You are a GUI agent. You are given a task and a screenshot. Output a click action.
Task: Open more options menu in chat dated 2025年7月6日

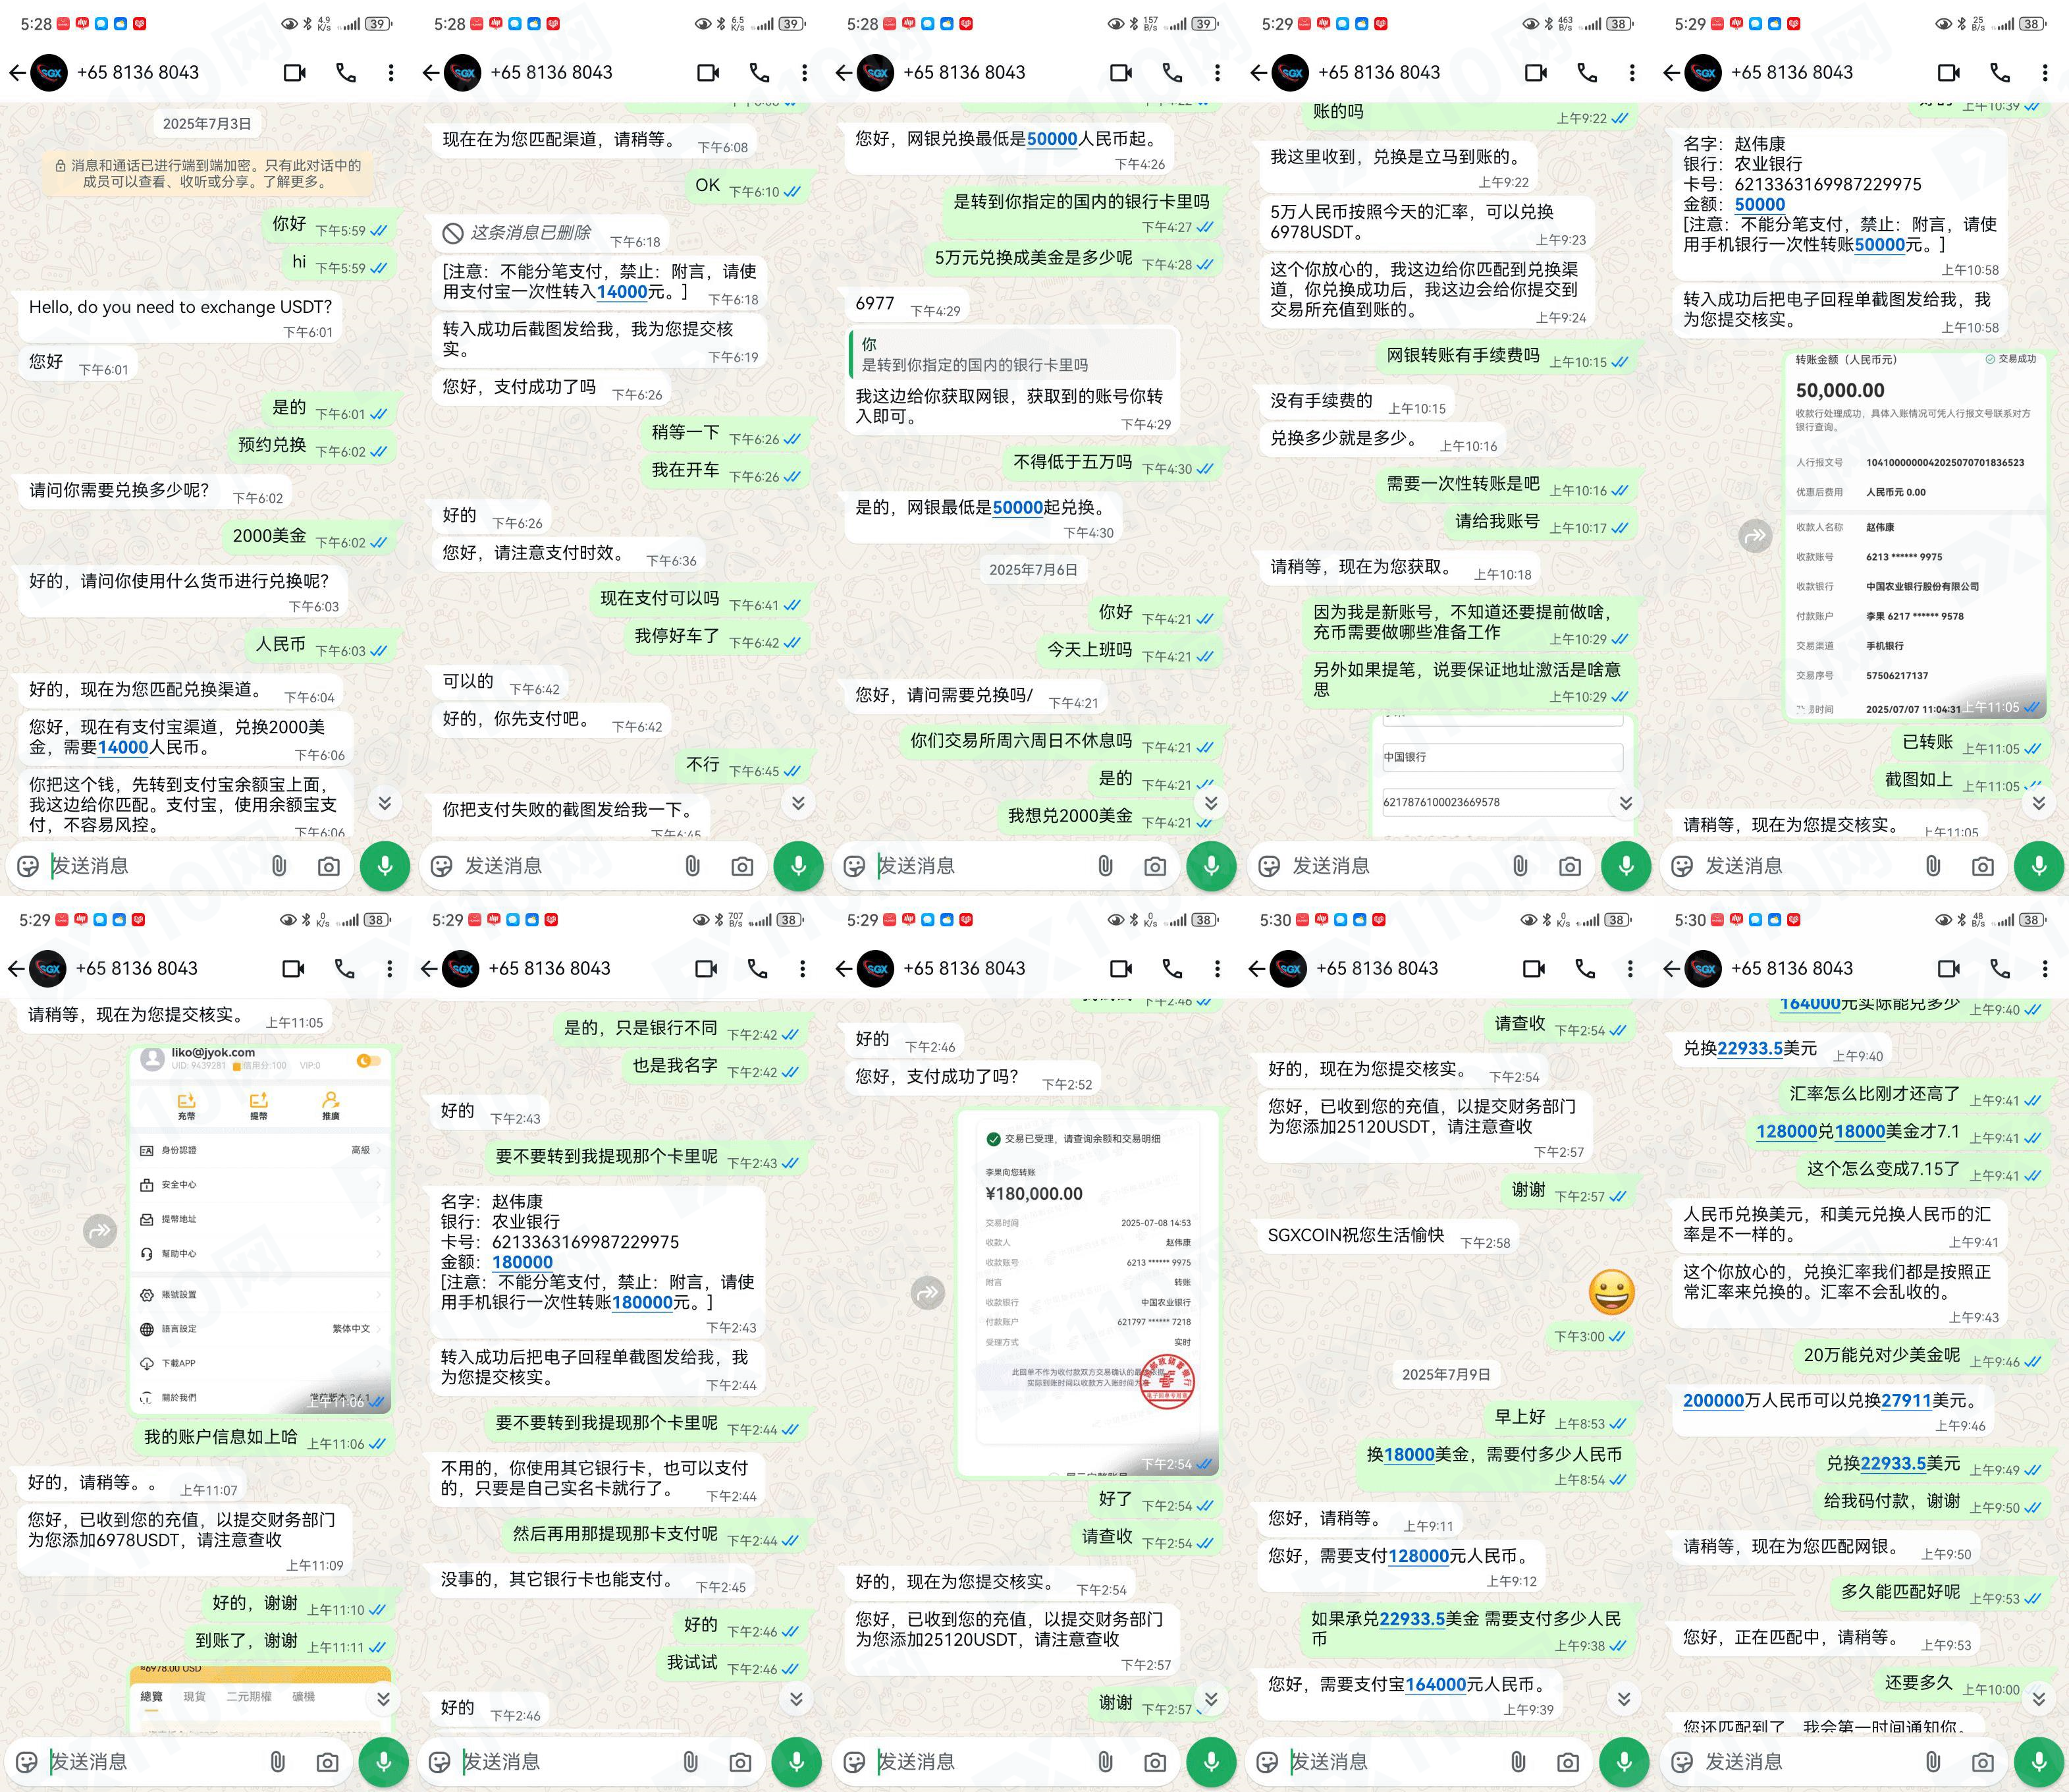tap(1218, 73)
